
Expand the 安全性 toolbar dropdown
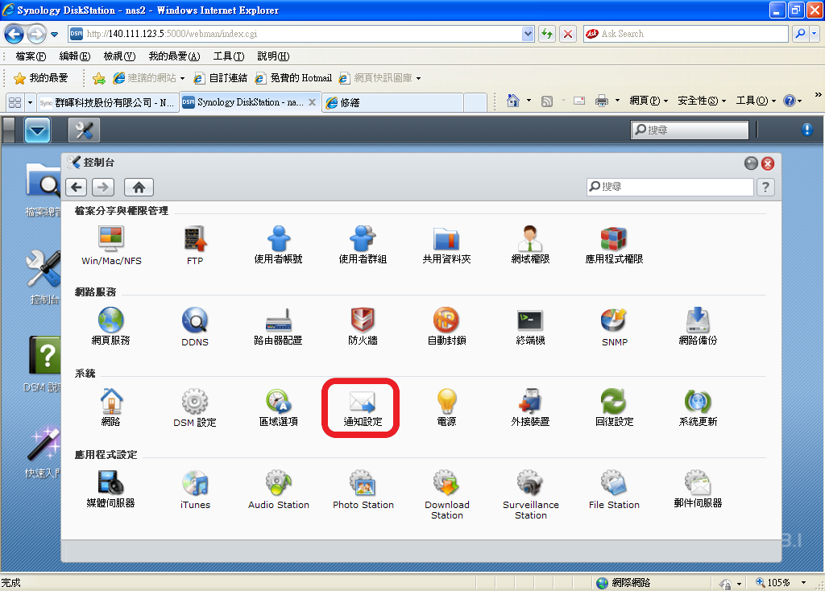(x=703, y=101)
